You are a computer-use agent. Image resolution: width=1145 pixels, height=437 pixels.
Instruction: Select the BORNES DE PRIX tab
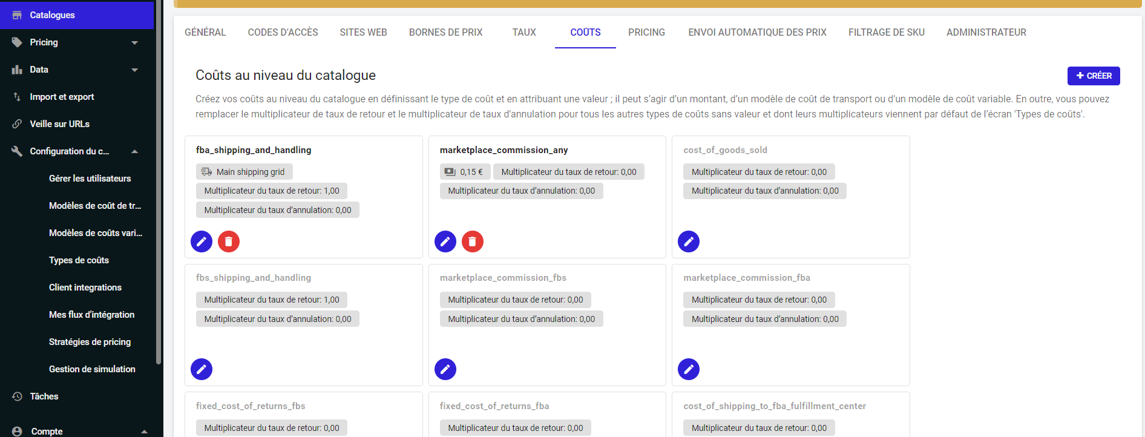445,33
